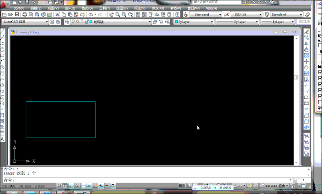
Task: Click the Plot printer icon
Action: (25, 15)
